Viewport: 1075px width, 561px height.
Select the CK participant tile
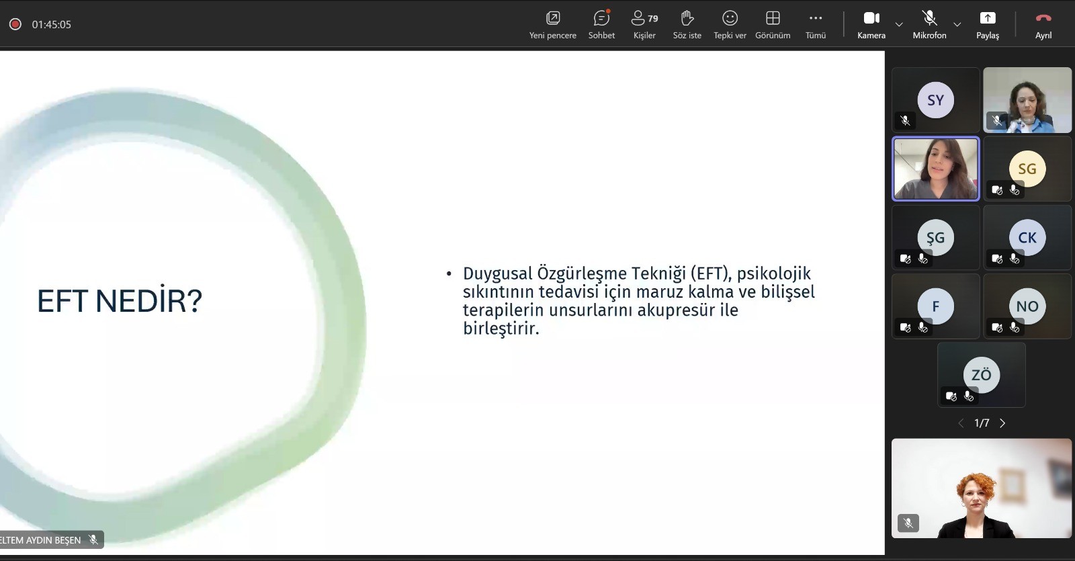click(1027, 237)
